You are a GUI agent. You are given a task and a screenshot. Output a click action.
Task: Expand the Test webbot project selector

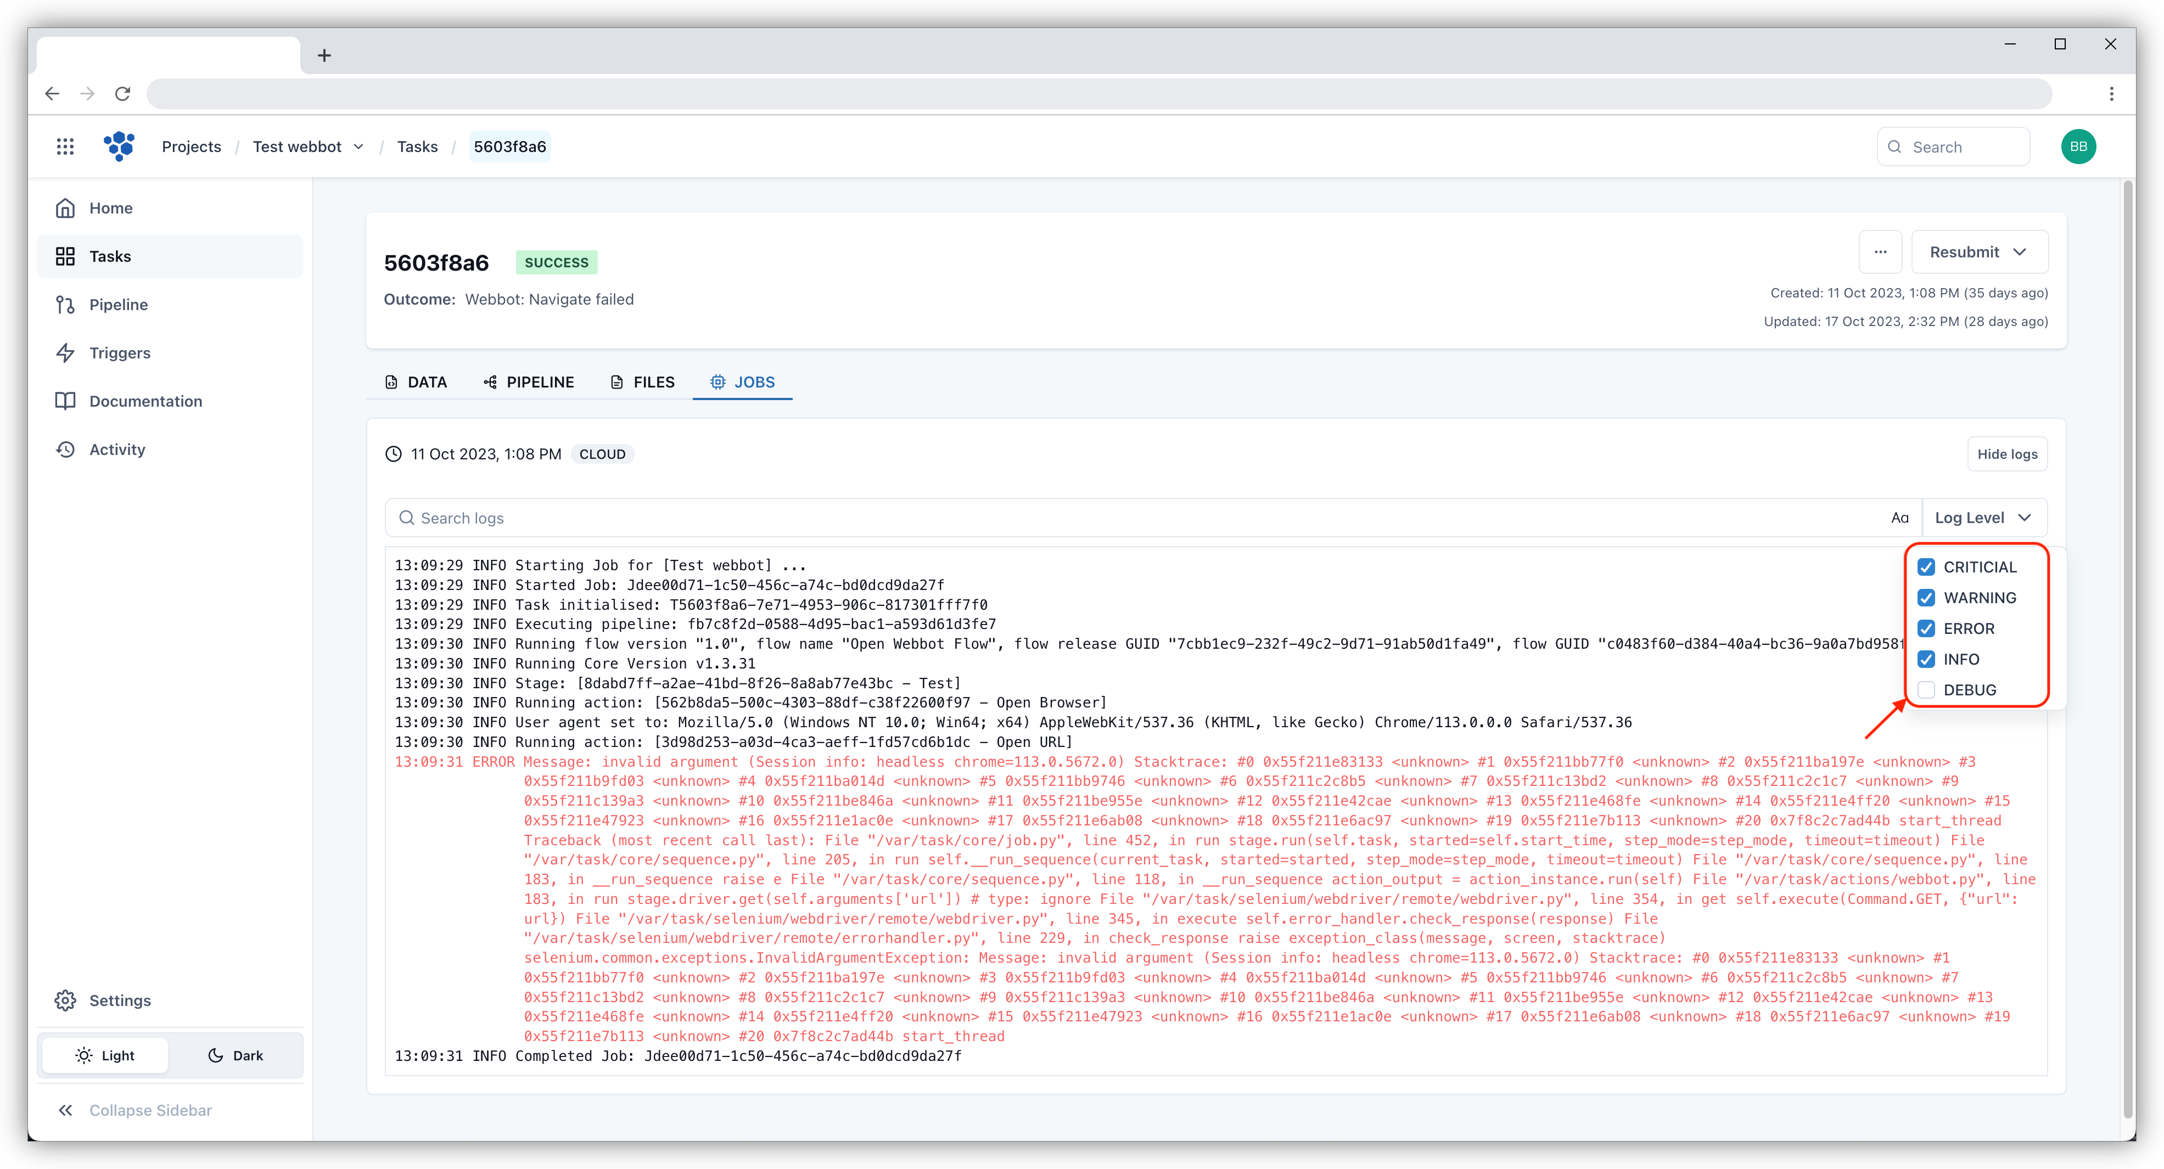tap(309, 147)
